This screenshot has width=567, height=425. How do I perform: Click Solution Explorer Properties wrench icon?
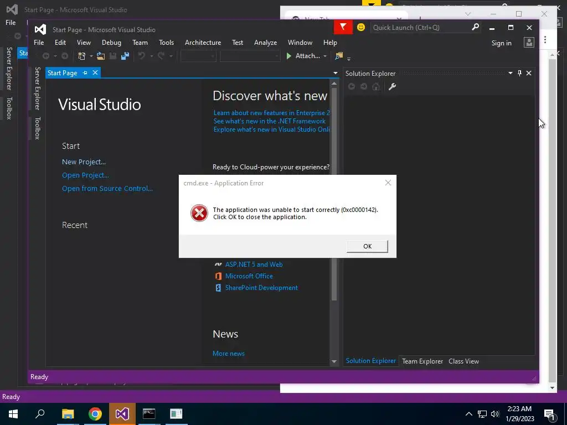(x=393, y=87)
